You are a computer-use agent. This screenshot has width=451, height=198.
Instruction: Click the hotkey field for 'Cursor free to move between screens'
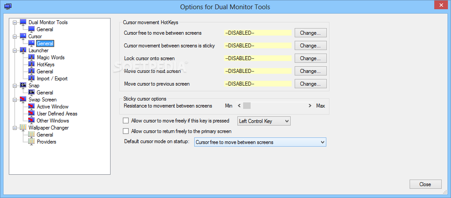pyautogui.click(x=258, y=33)
